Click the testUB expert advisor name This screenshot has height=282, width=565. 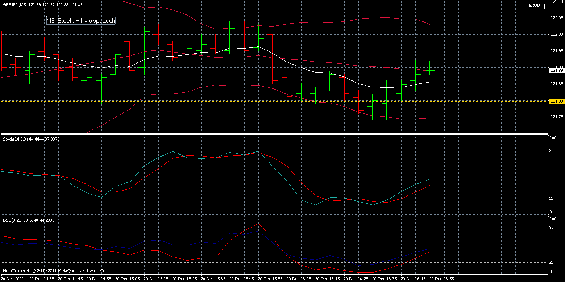(x=533, y=5)
